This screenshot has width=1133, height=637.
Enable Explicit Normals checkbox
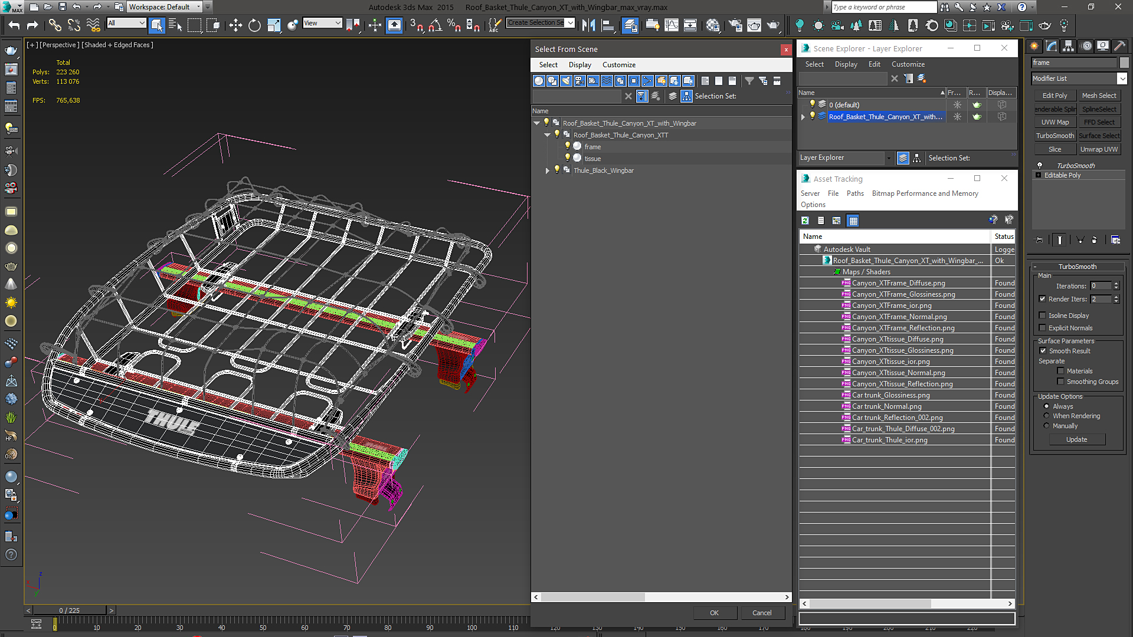pos(1042,328)
